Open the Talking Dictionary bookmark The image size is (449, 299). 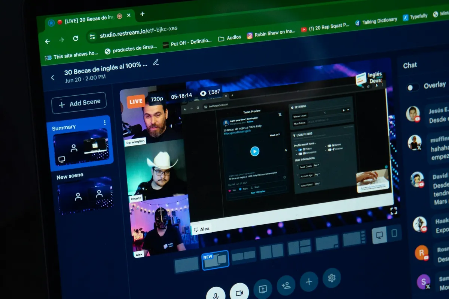376,21
